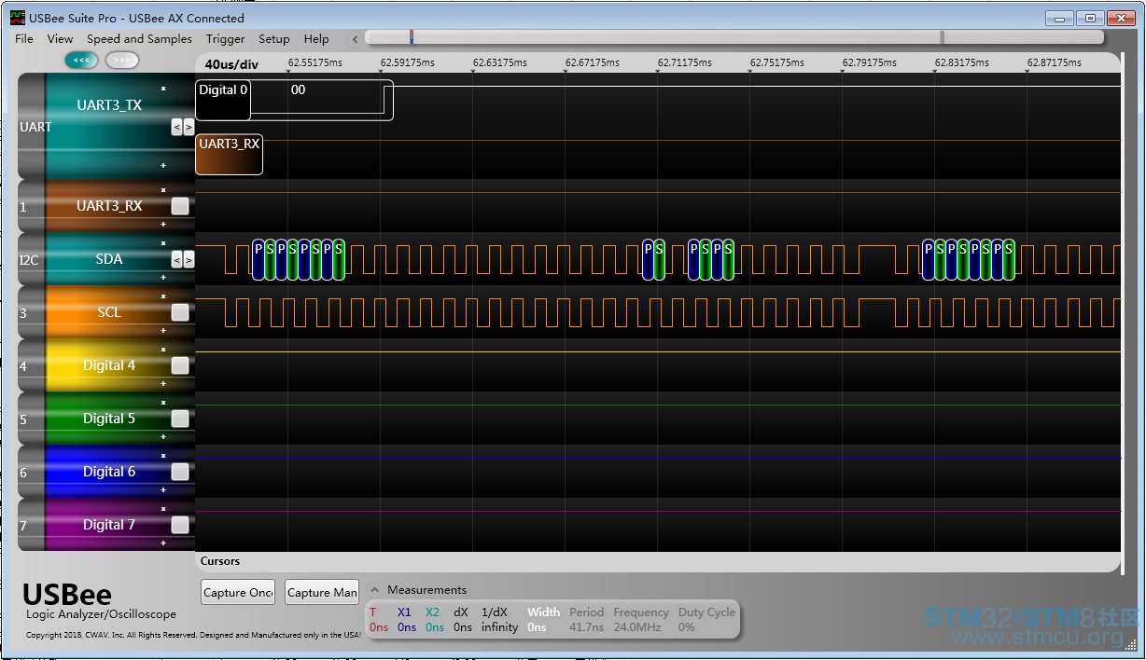1146x660 pixels.
Task: Jump to previous UART packet with < arrow
Action: (x=176, y=127)
